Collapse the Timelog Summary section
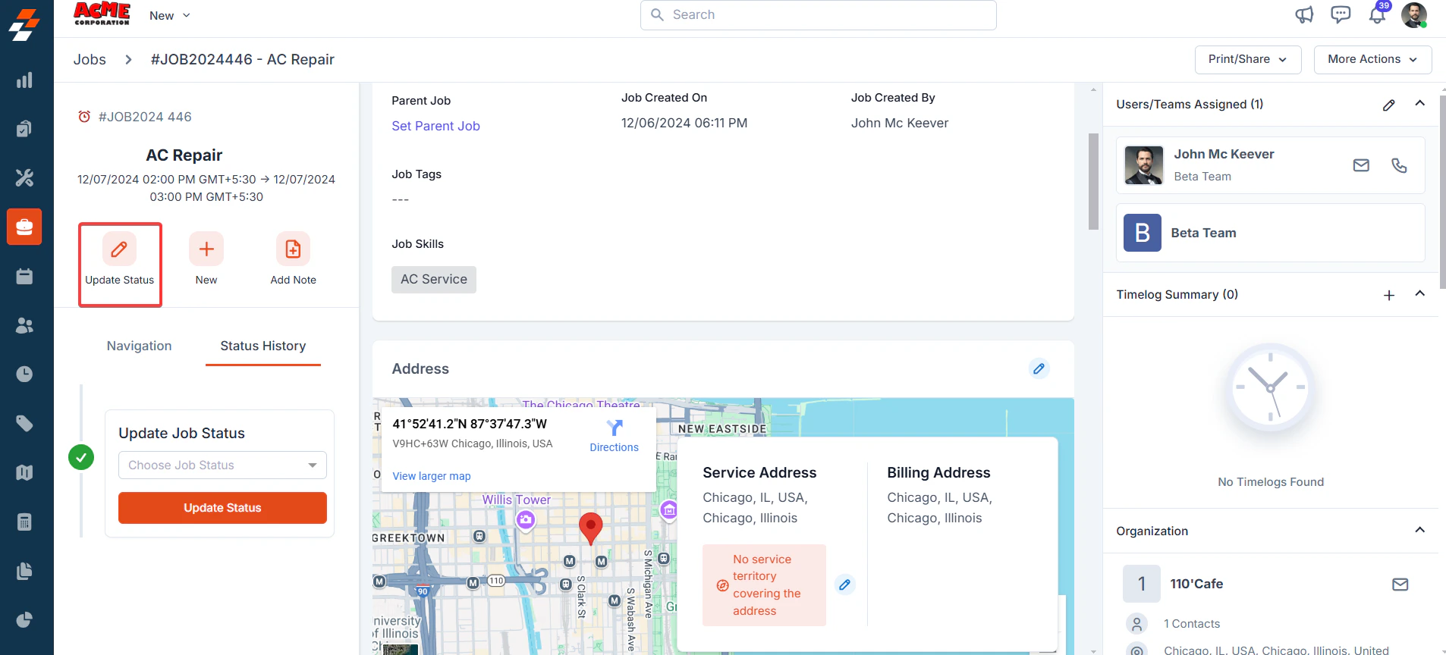Screen dimensions: 1446x655 pyautogui.click(x=1419, y=294)
